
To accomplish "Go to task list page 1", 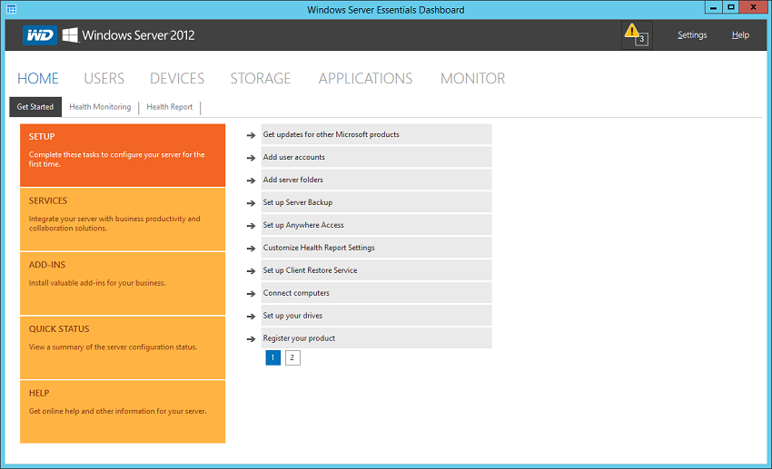I will 272,357.
